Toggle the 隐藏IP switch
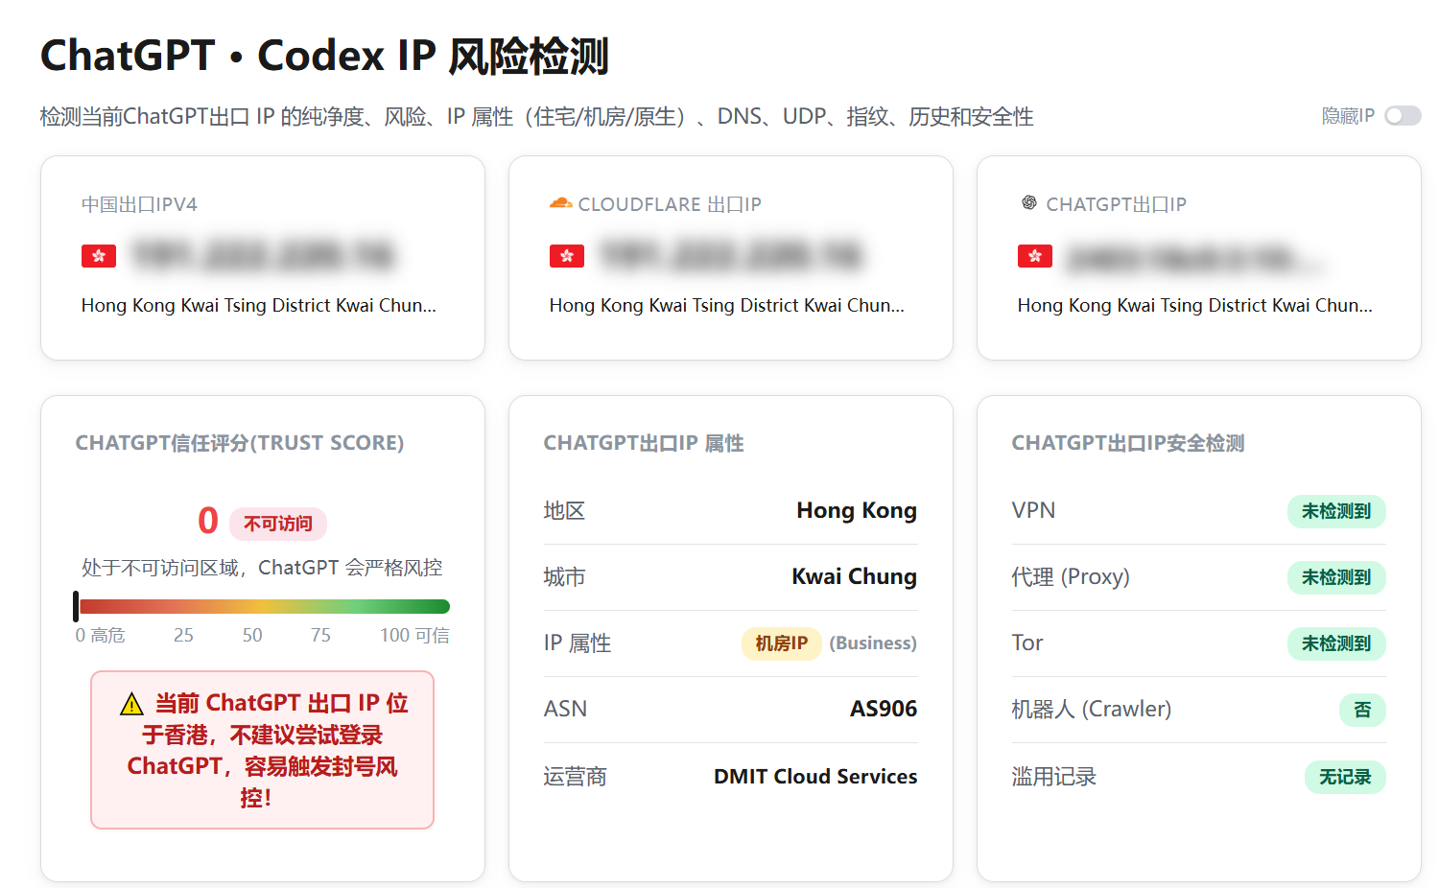This screenshot has width=1439, height=888. click(x=1403, y=116)
